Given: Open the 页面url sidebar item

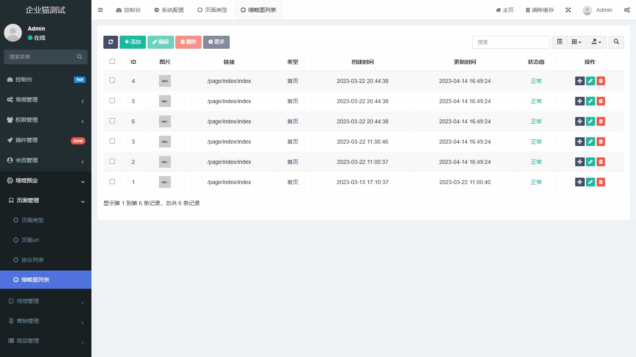Looking at the screenshot, I should tap(30, 240).
